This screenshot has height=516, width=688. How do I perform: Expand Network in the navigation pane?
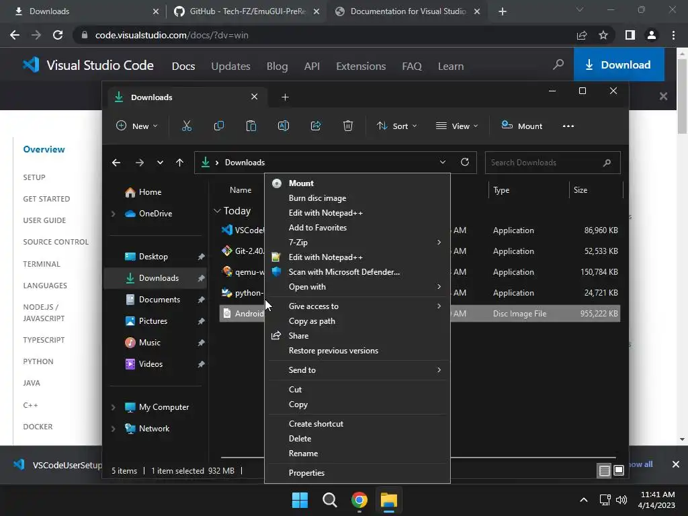tap(113, 429)
